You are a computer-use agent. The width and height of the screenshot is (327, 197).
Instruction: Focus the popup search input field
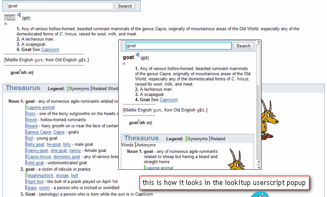pos(179,46)
